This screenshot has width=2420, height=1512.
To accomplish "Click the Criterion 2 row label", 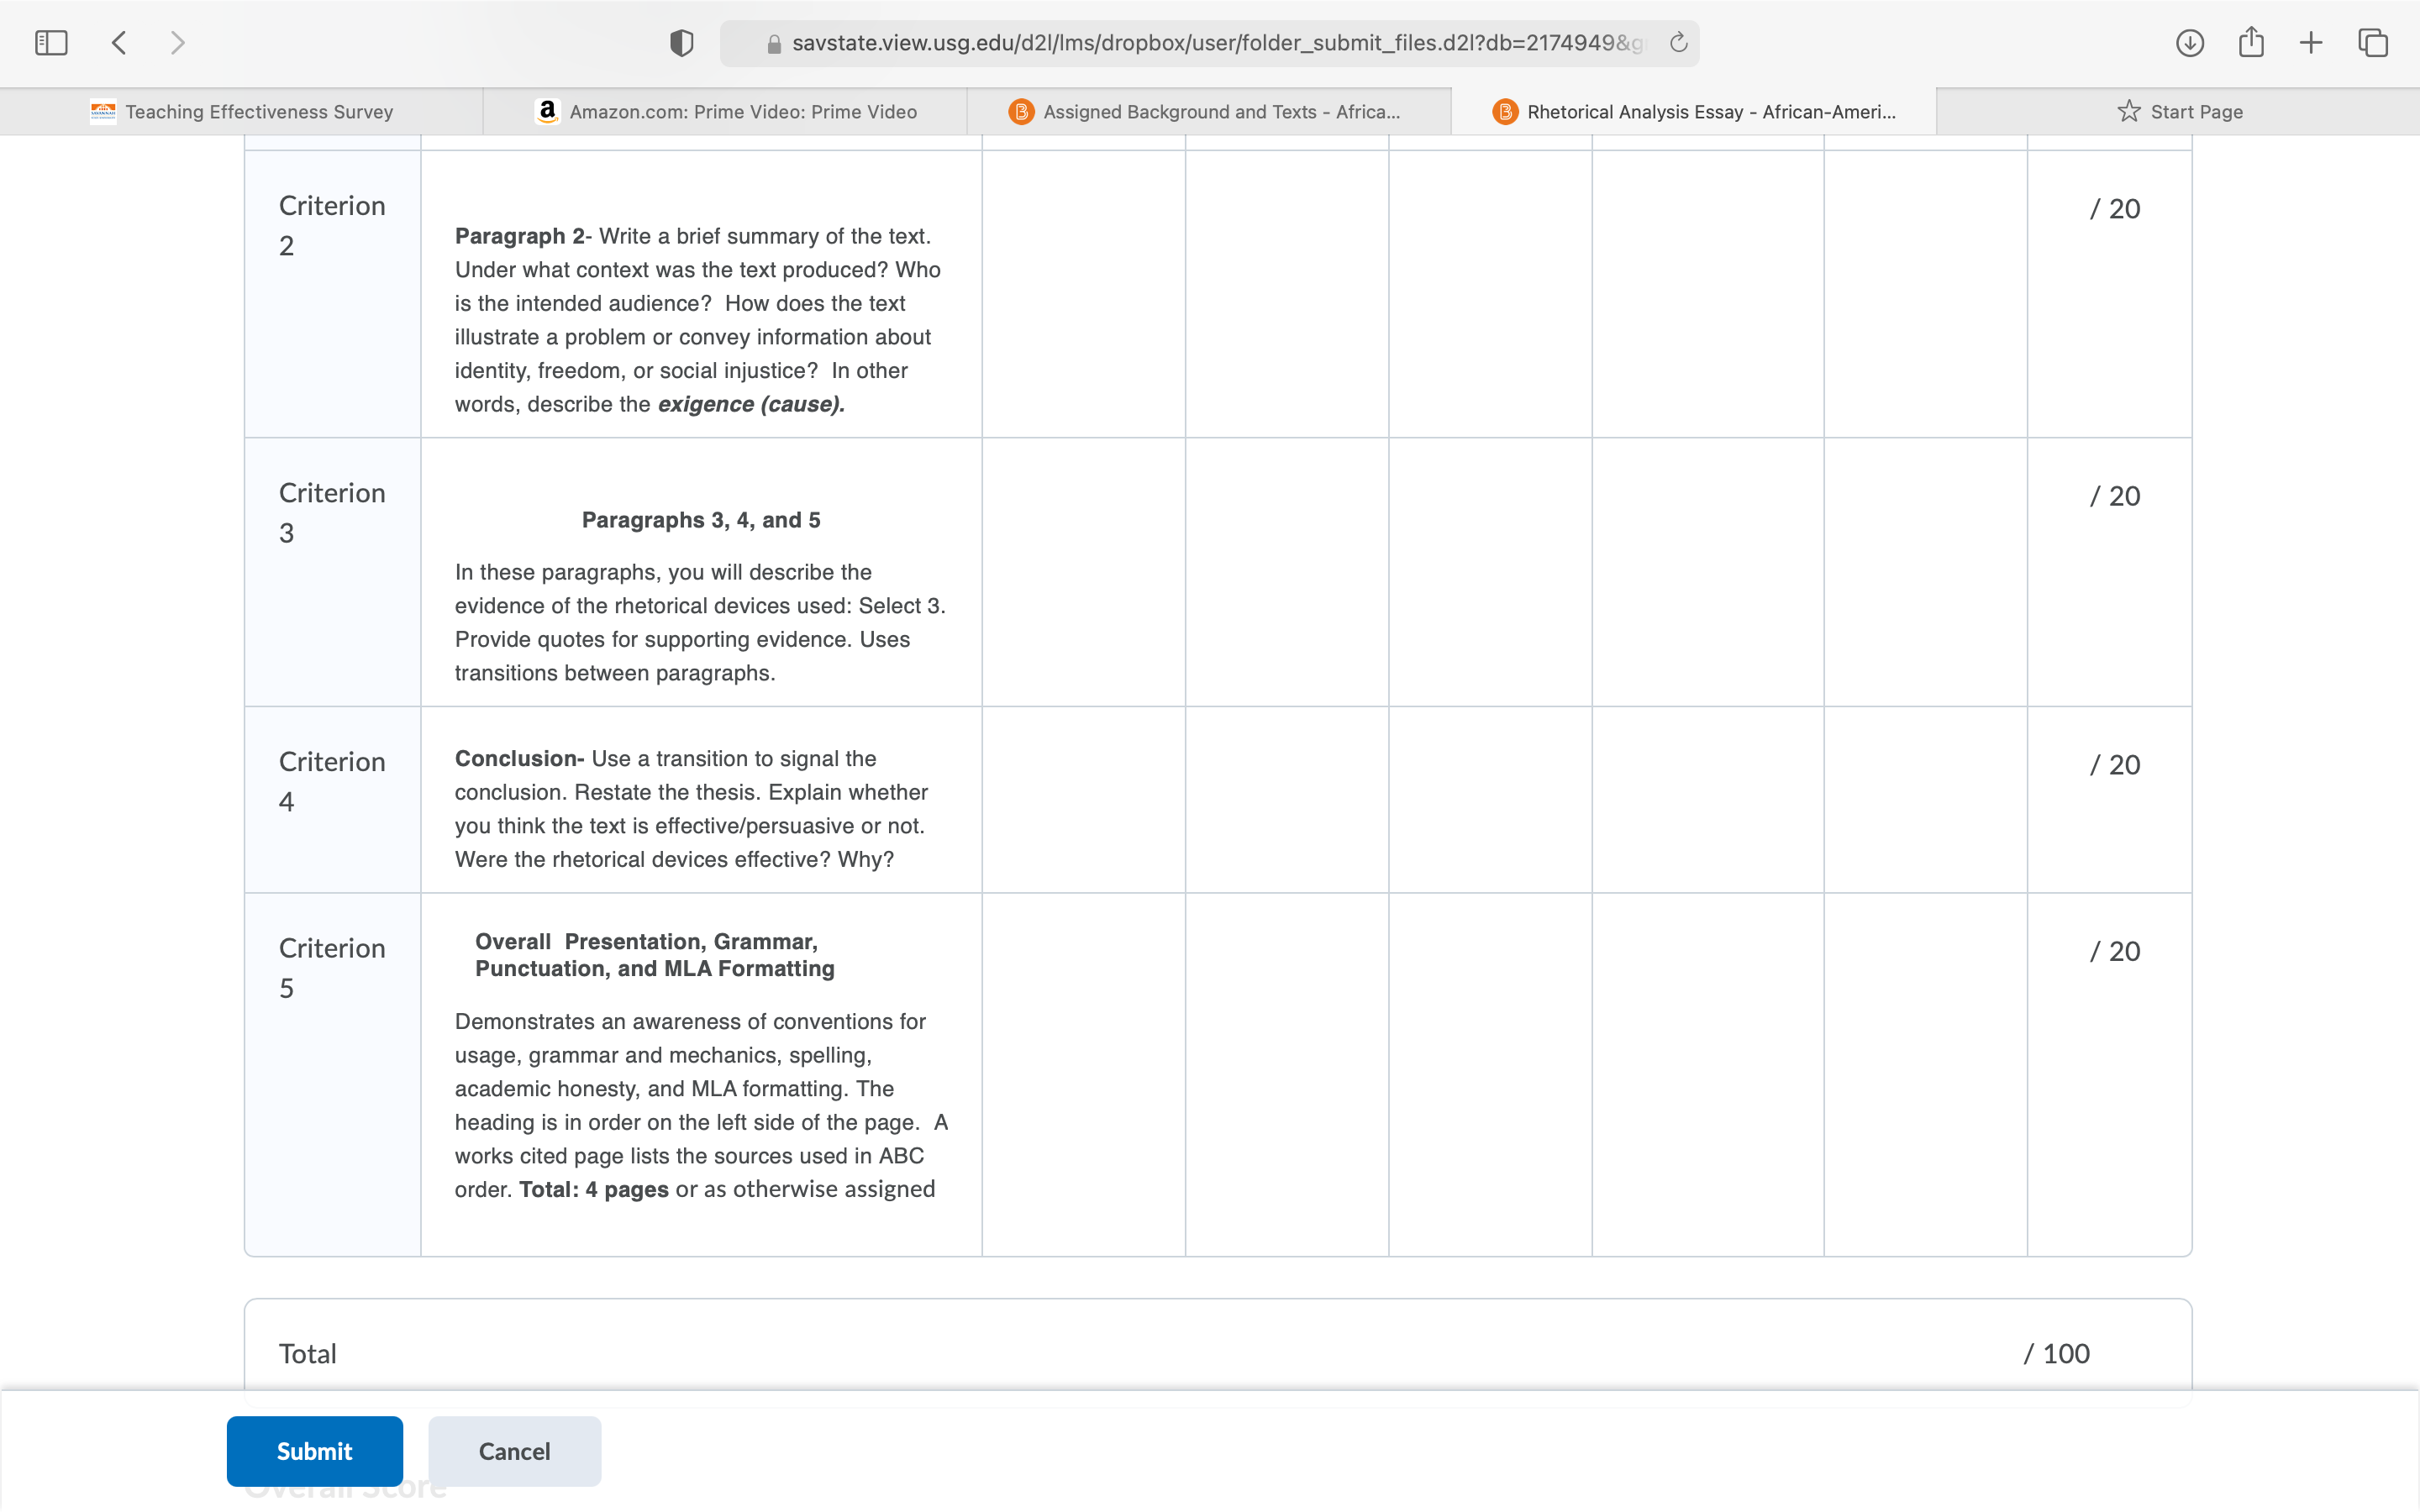I will (332, 225).
